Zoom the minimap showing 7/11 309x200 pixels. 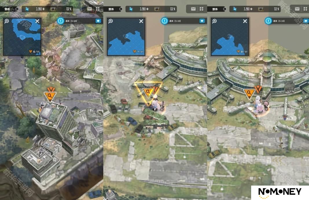[x=111, y=21]
